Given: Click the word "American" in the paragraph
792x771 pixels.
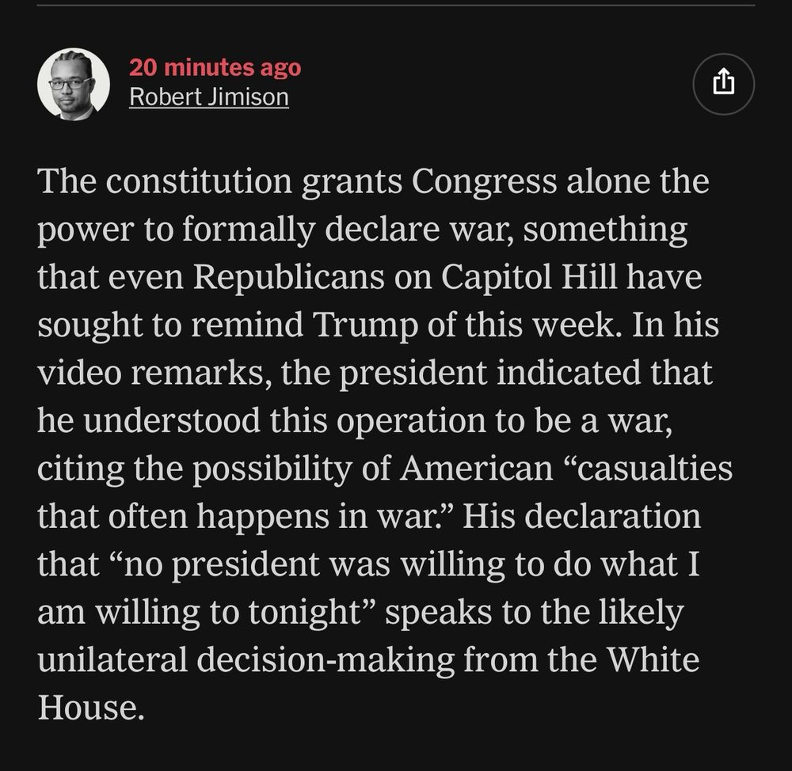Looking at the screenshot, I should (x=475, y=468).
